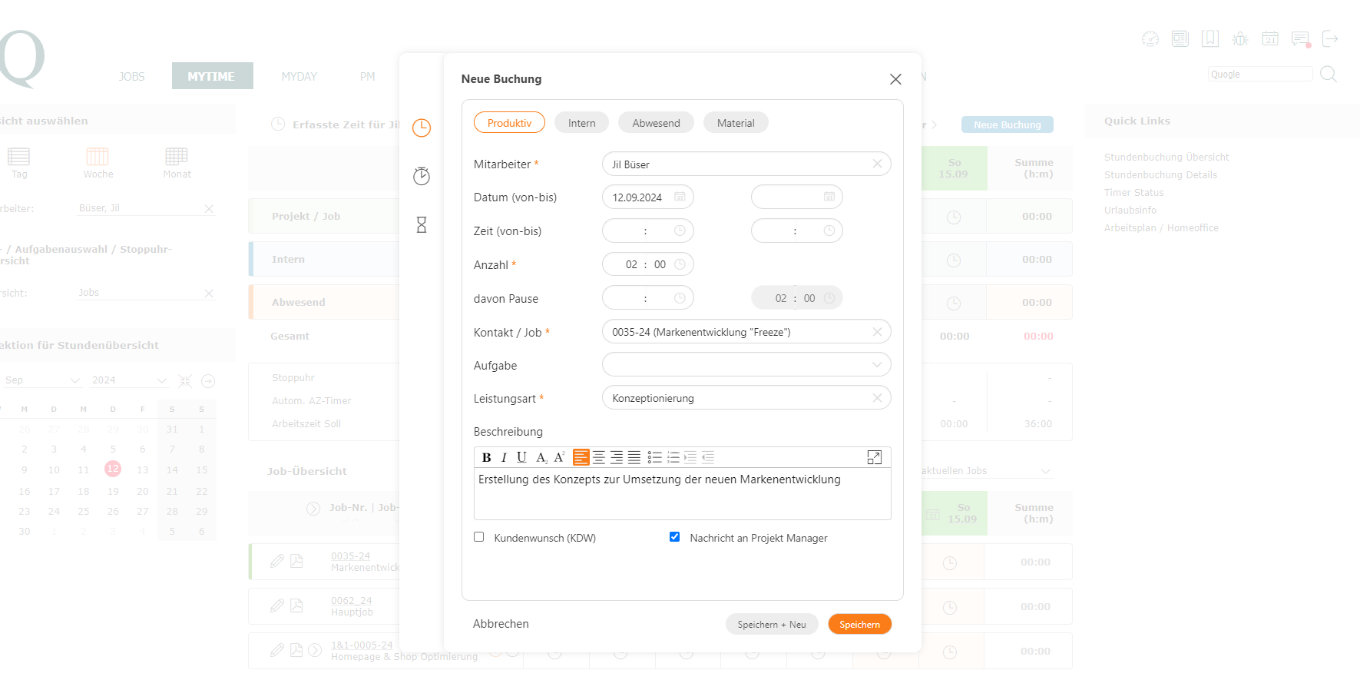Open the bookmarks icon in the header
1360x680 pixels.
point(1210,39)
